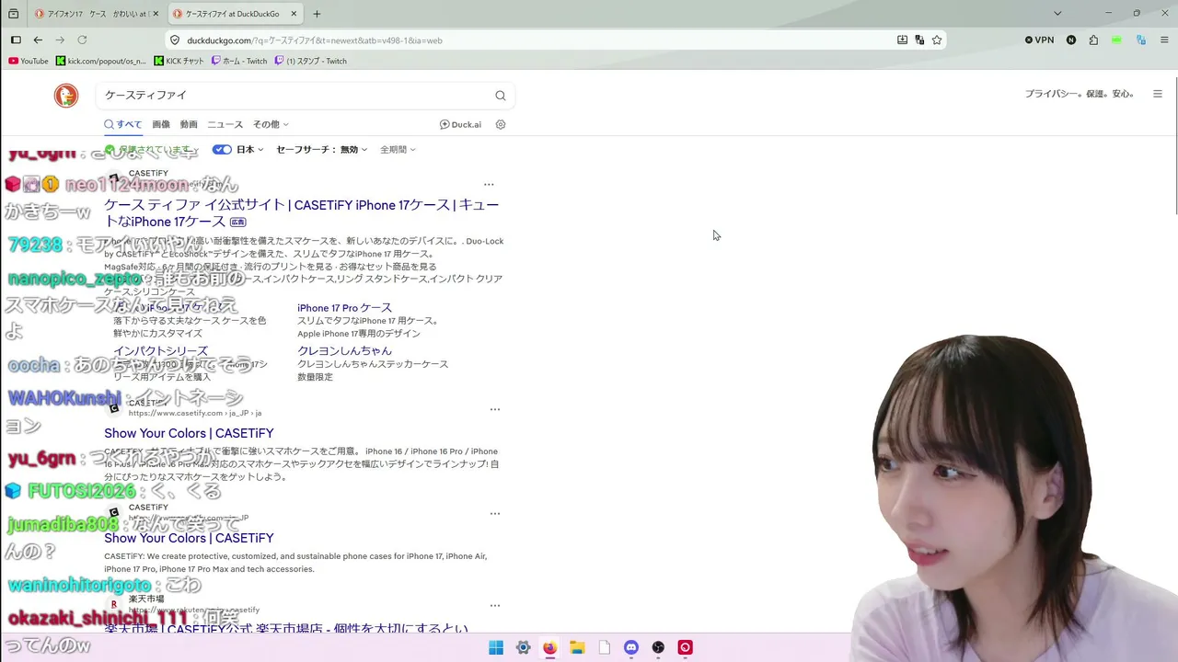The width and height of the screenshot is (1178, 662).
Task: Open the iPhone 17 Pro ケース sitelink
Action: click(x=344, y=308)
